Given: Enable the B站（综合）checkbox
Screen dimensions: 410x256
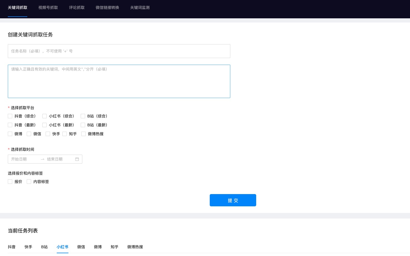Looking at the screenshot, I should coord(83,116).
